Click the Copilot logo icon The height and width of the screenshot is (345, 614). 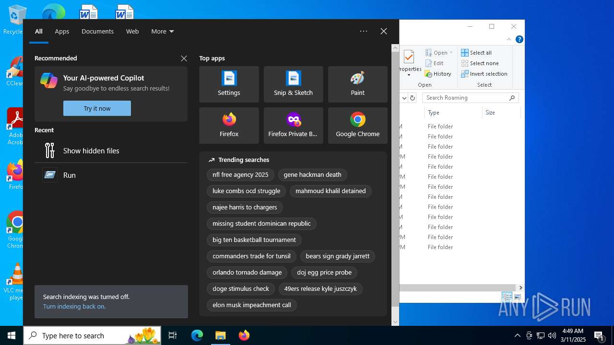[x=49, y=80]
